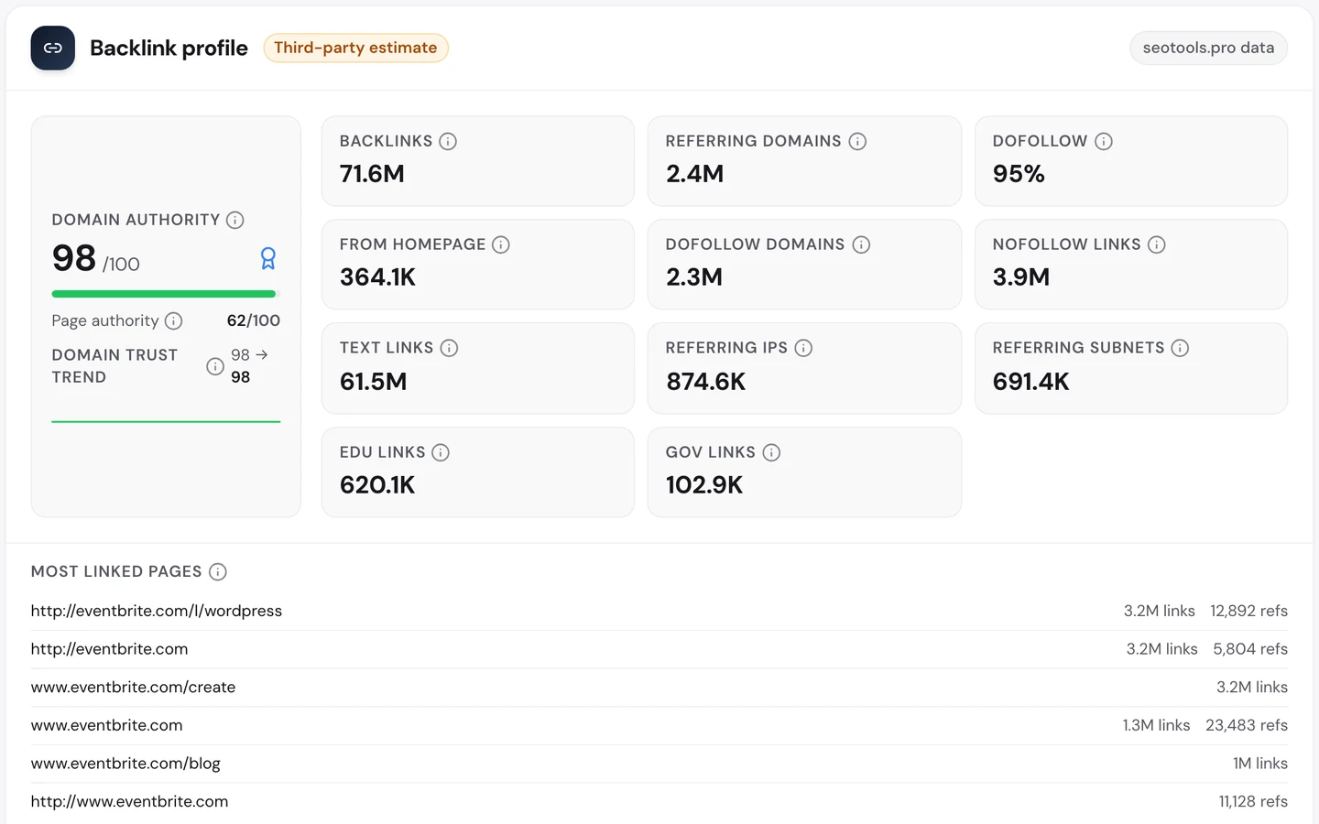Viewport: 1319px width, 824px height.
Task: Click info icon next to Page authority
Action: click(173, 320)
